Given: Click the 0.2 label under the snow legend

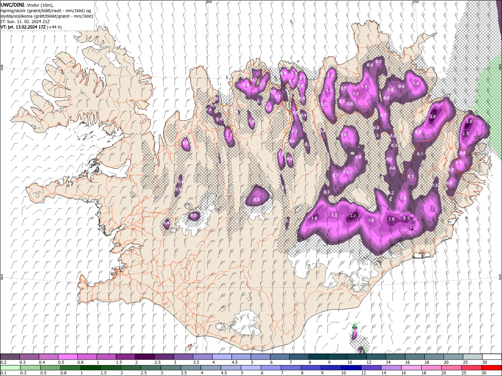Looking at the screenshot, I should (x=3, y=362).
